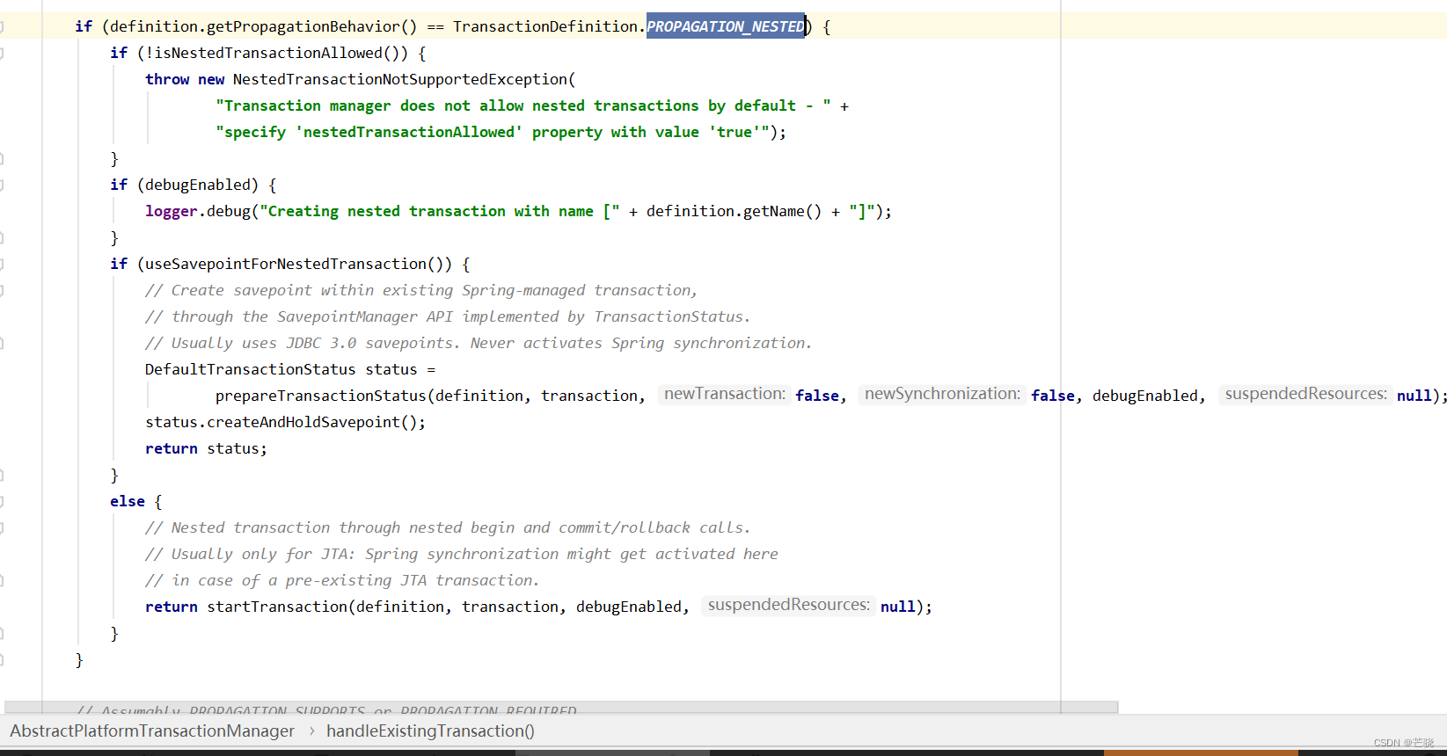Screen dimensions: 1447x756
Task: Click null argument in startTransaction call
Action: click(898, 607)
